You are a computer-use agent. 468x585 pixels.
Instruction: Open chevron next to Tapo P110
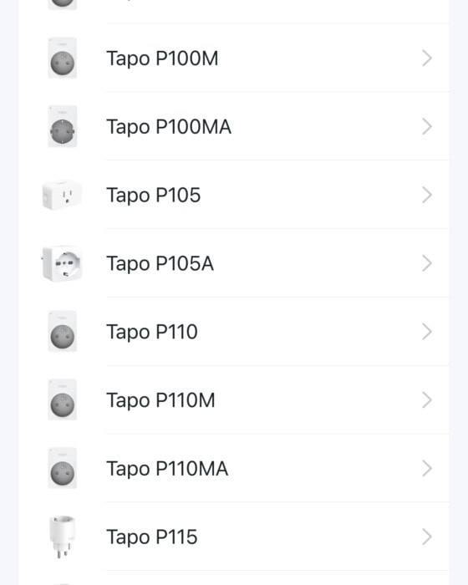click(x=427, y=332)
